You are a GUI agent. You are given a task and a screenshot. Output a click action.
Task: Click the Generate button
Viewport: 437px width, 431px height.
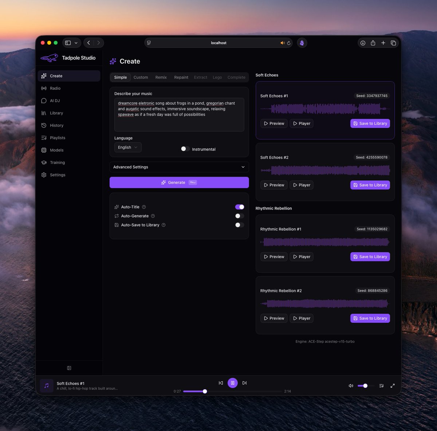pos(179,183)
